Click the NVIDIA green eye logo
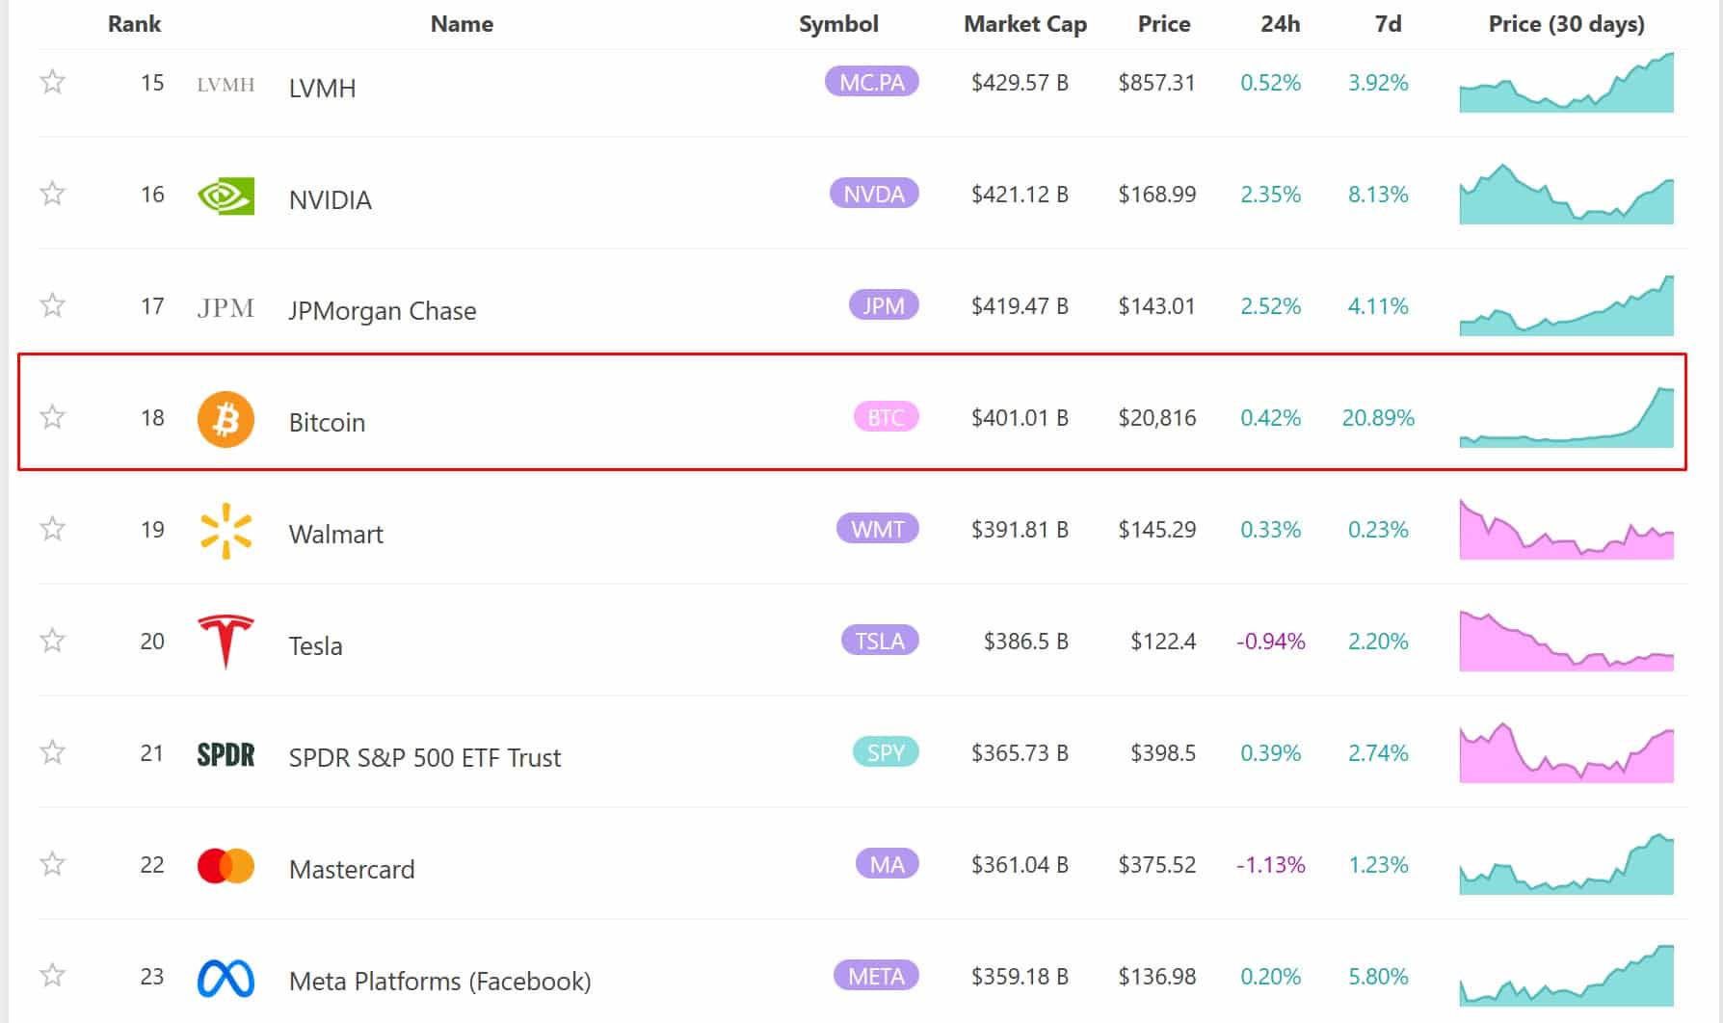The width and height of the screenshot is (1723, 1023). tap(225, 196)
